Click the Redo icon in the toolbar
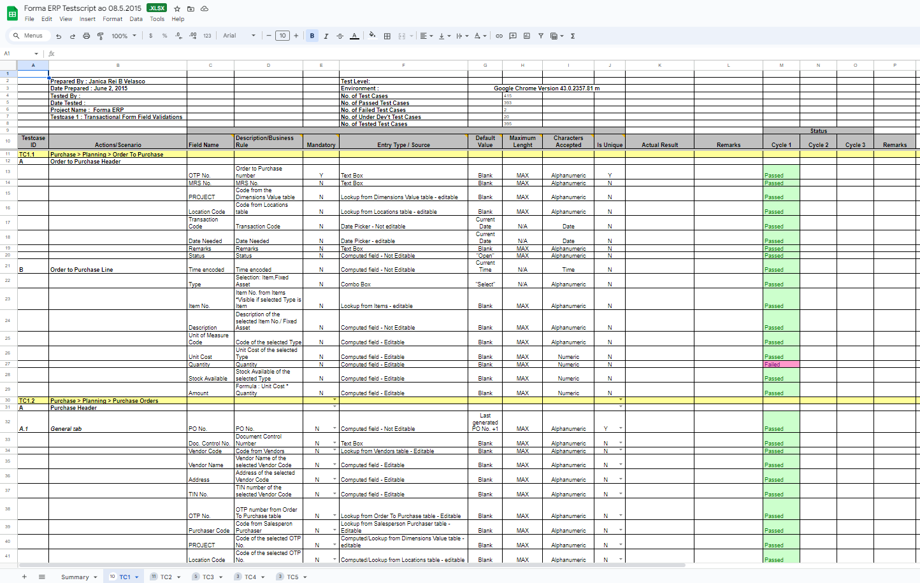This screenshot has height=583, width=920. tap(73, 36)
